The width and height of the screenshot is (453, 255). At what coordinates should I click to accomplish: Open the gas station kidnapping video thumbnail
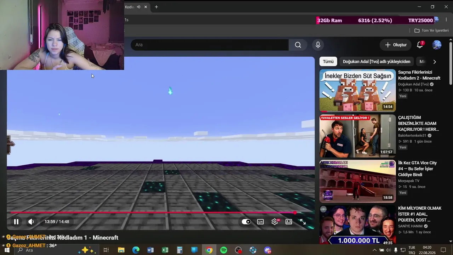357,136
